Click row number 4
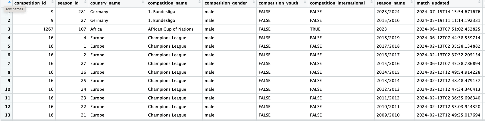The width and height of the screenshot is (485, 121). point(9,38)
